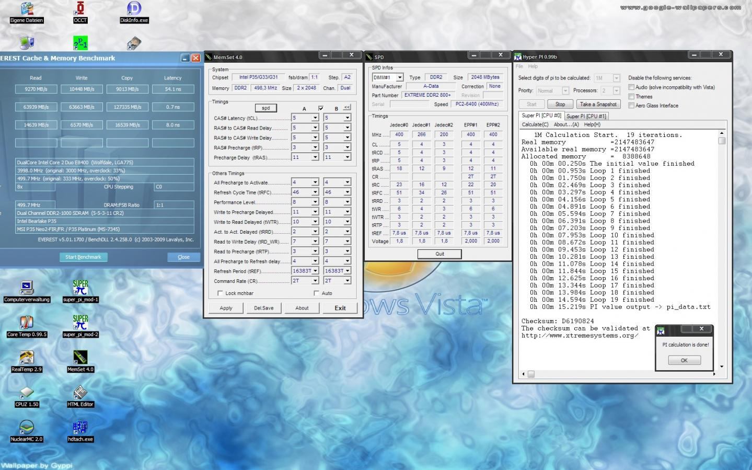Click Take a Snapshot in Hyper PI

pyautogui.click(x=598, y=104)
